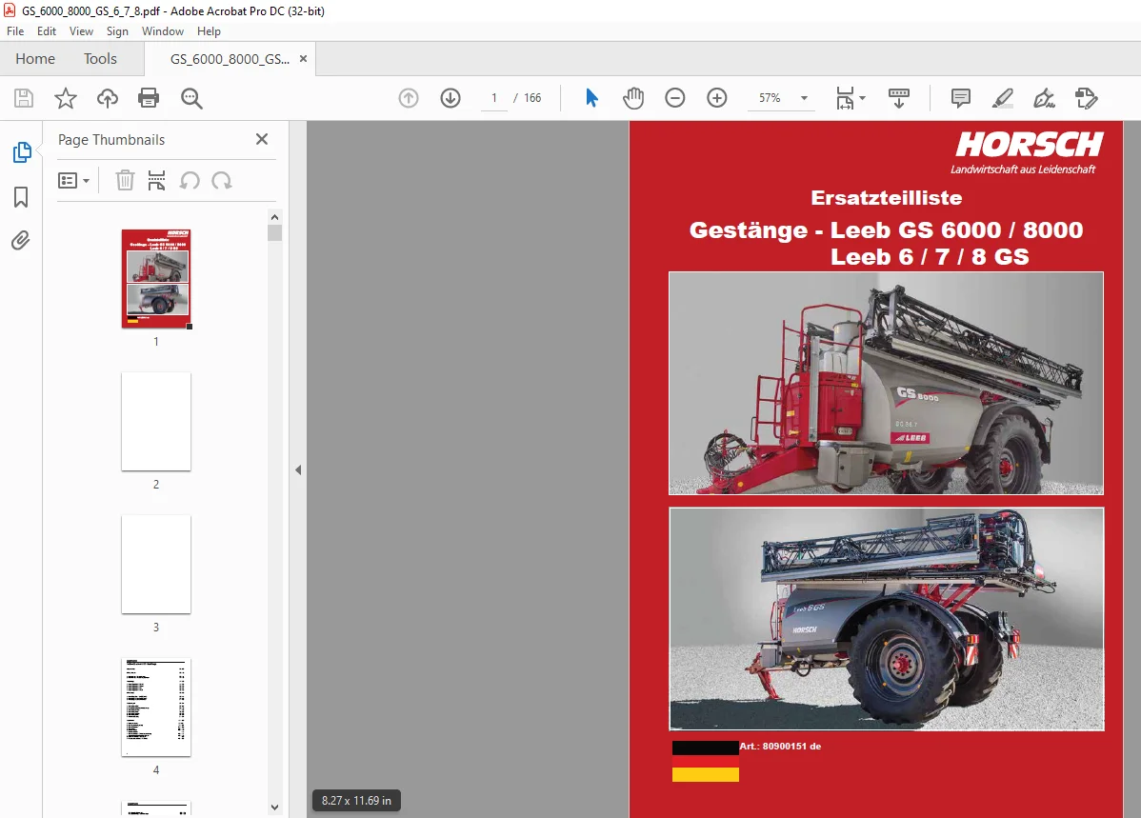The height and width of the screenshot is (818, 1141).
Task: Go to next page arrow
Action: 450,97
